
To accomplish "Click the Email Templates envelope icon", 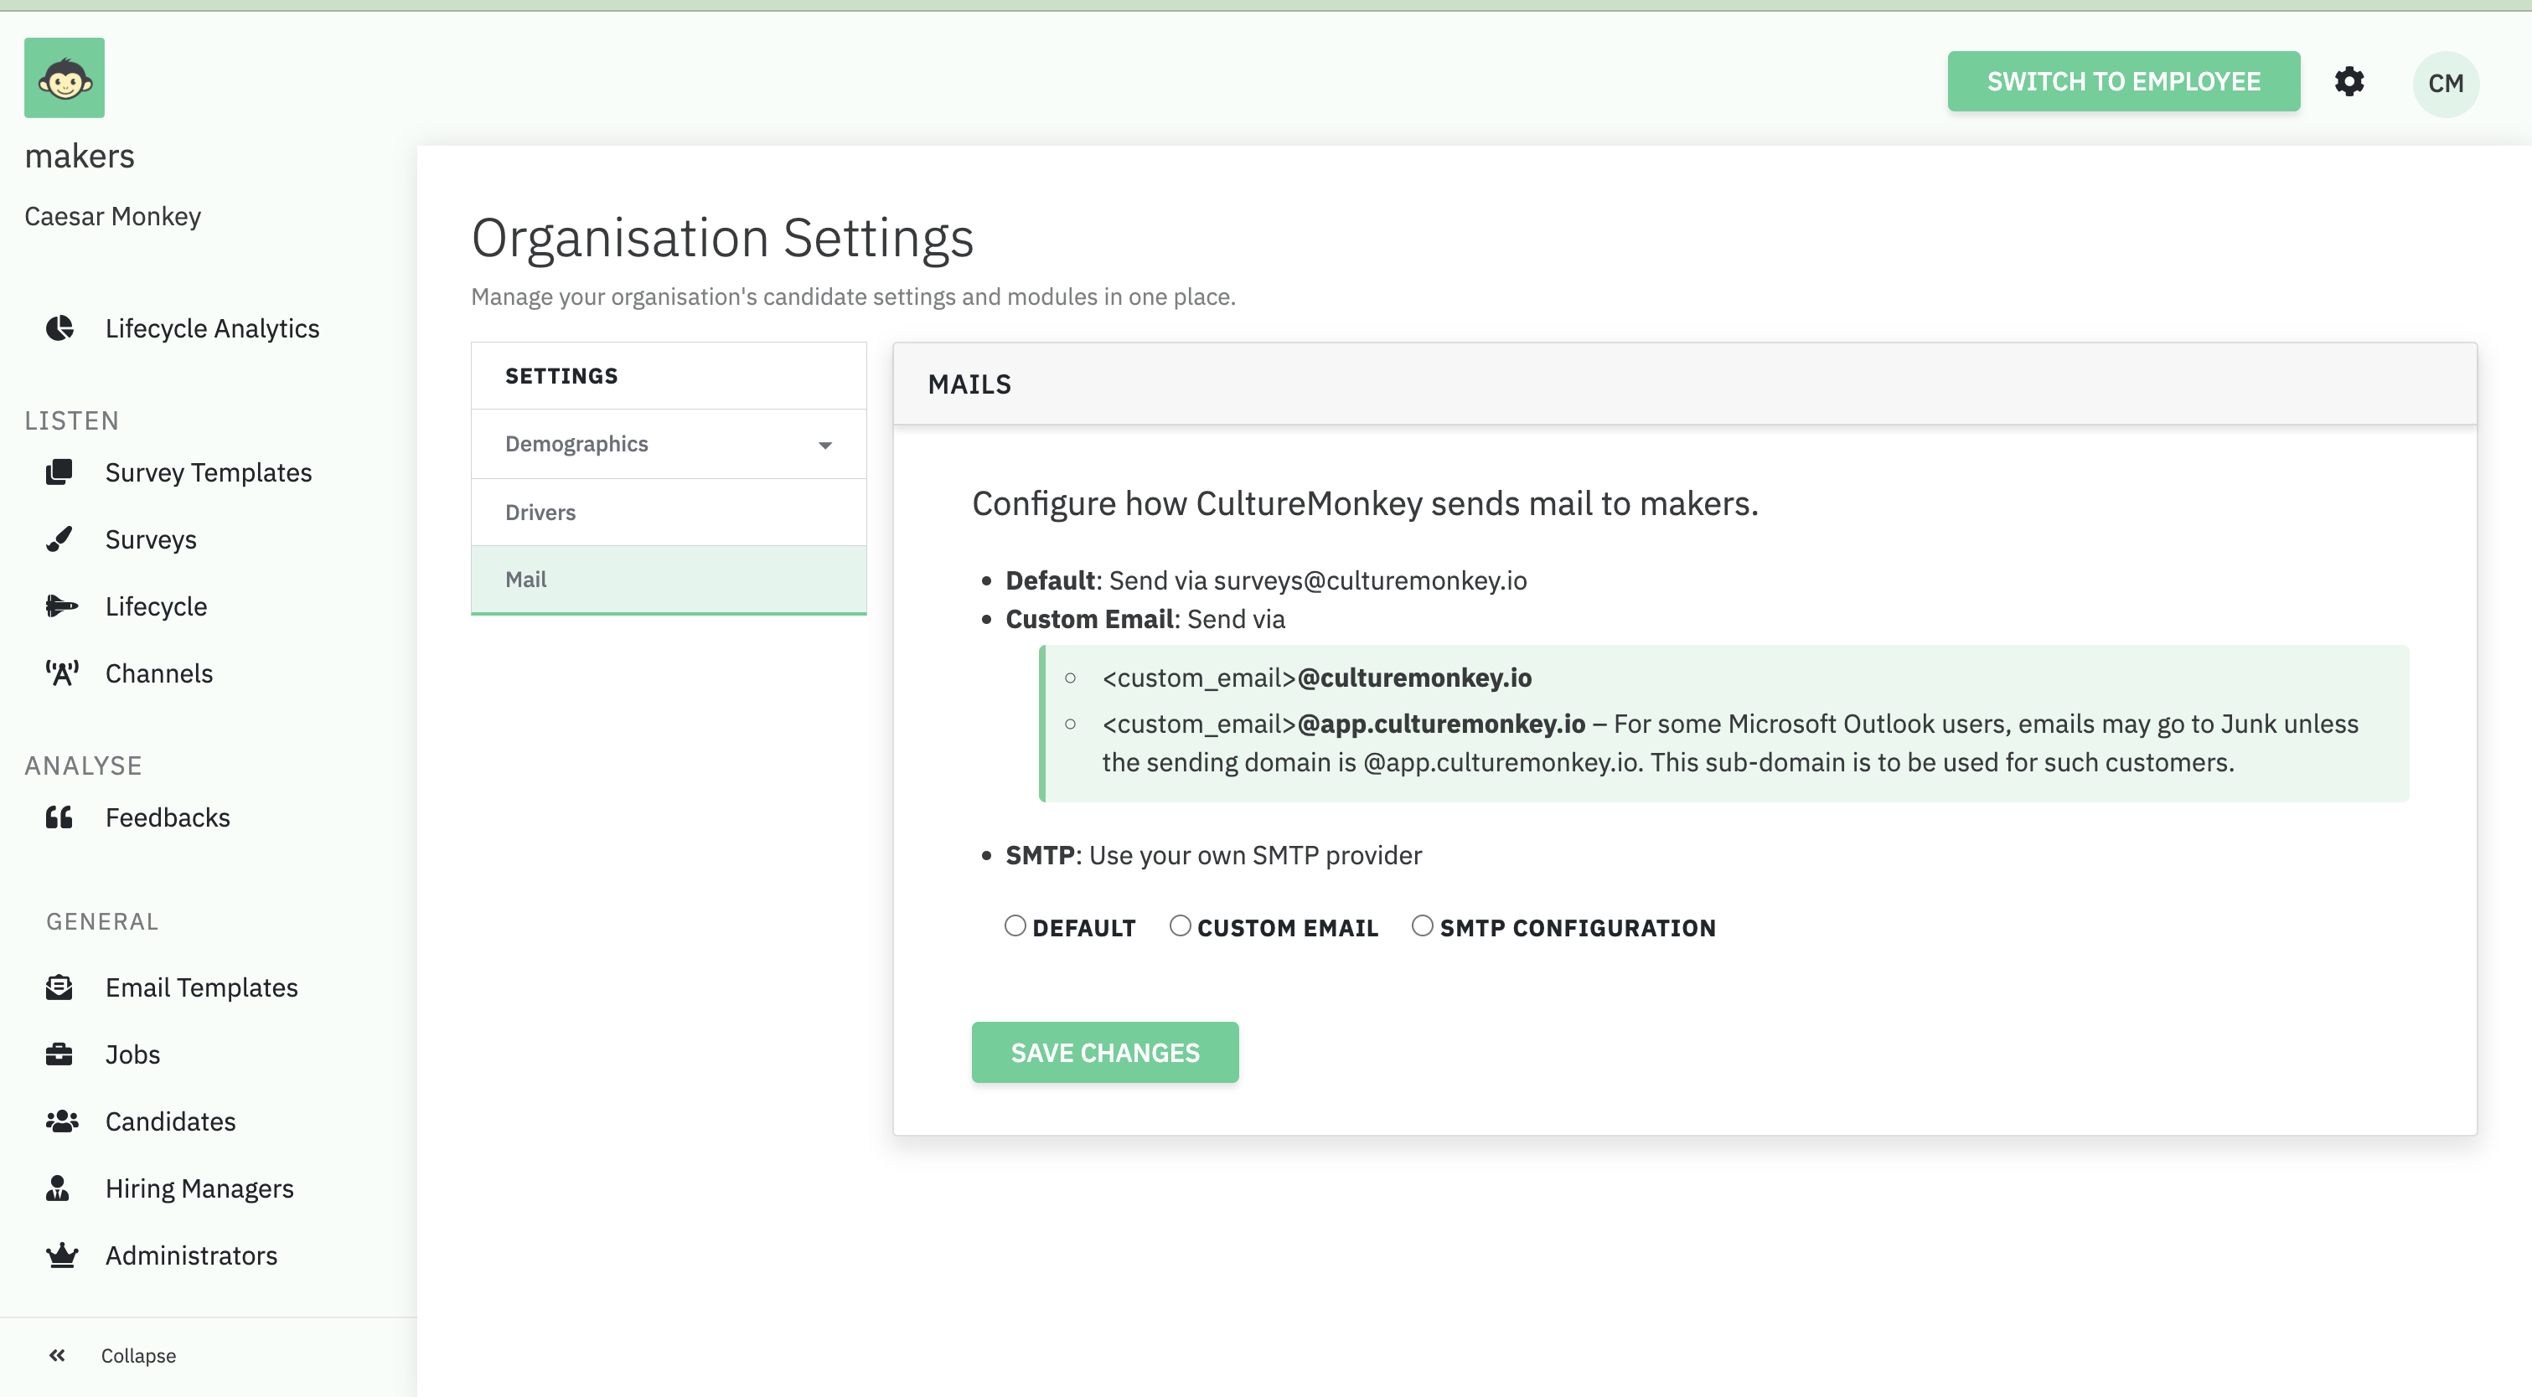I will click(59, 987).
